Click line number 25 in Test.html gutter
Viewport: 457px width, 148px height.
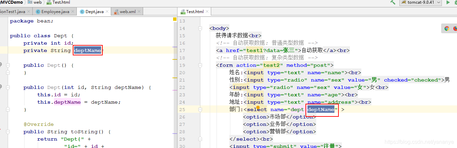182,109
